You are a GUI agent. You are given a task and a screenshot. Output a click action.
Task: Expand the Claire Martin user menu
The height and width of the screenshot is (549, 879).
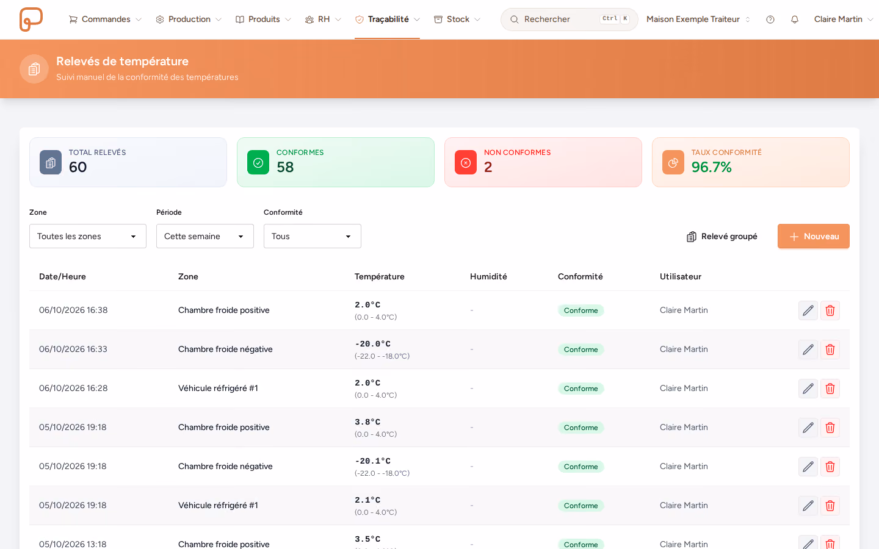[x=844, y=20]
